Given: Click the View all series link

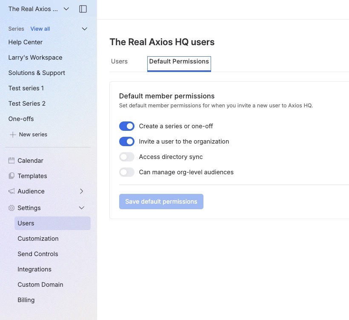Looking at the screenshot, I should [40, 29].
